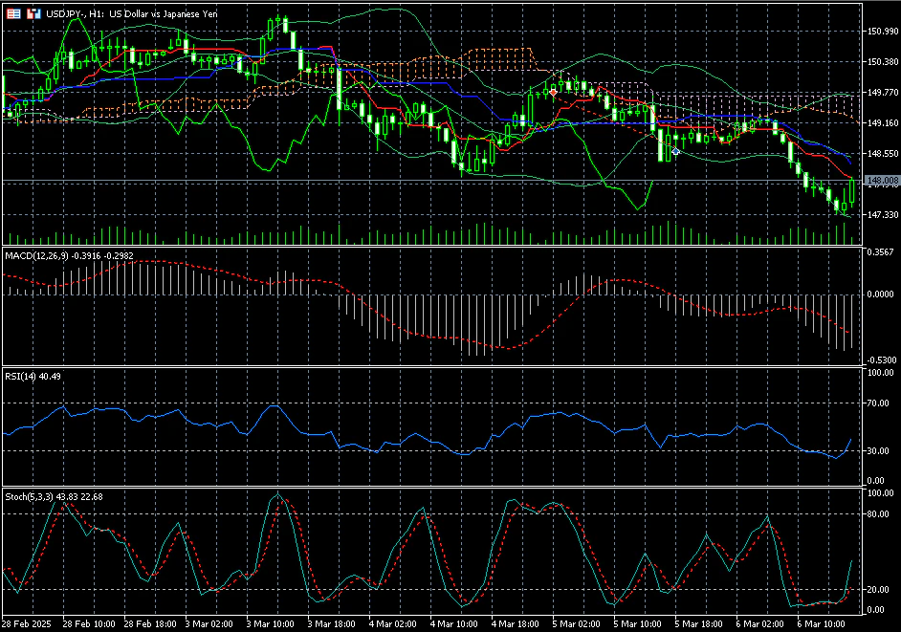Screen dimensions: 901x632
Task: Select the blue trade marker on the chart
Action: [x=675, y=151]
